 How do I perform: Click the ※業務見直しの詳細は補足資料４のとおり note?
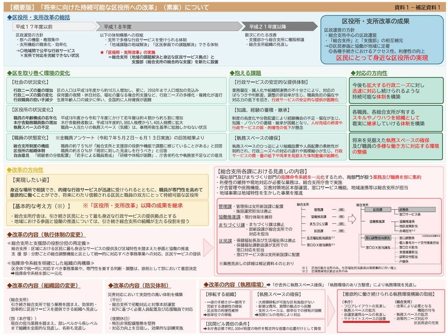pos(256,263)
